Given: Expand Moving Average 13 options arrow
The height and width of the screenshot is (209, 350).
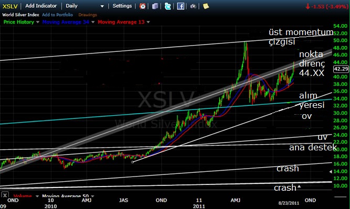Looking at the screenshot, I should pyautogui.click(x=148, y=22).
